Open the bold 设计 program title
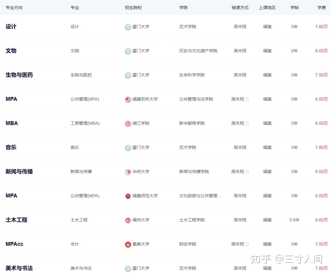The height and width of the screenshot is (273, 331). pos(11,27)
